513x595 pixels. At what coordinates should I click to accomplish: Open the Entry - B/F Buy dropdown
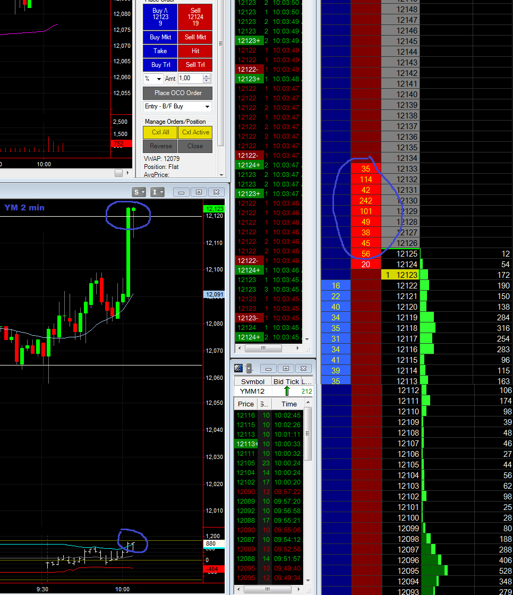(x=177, y=106)
